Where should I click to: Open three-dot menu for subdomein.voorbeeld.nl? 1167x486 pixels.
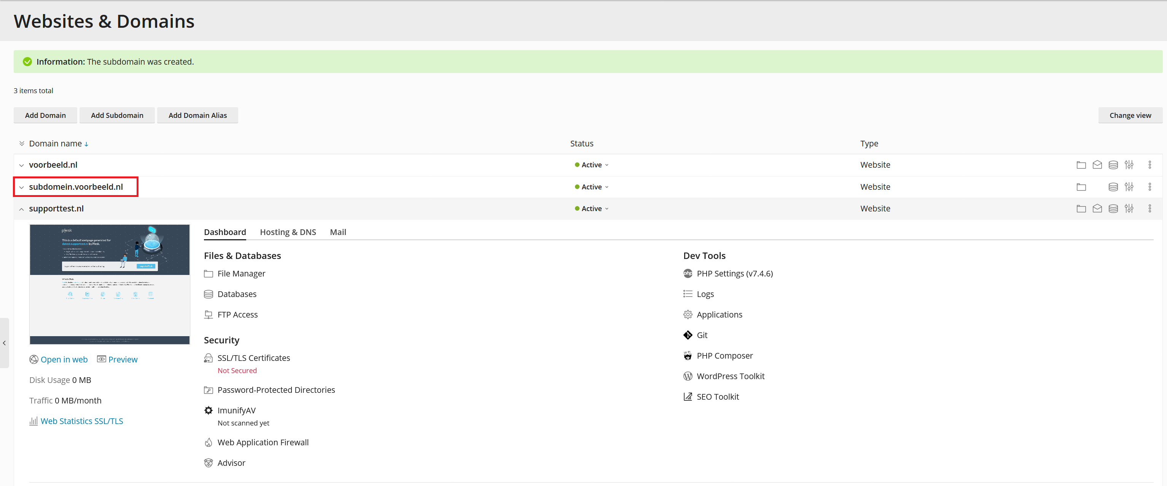1149,187
